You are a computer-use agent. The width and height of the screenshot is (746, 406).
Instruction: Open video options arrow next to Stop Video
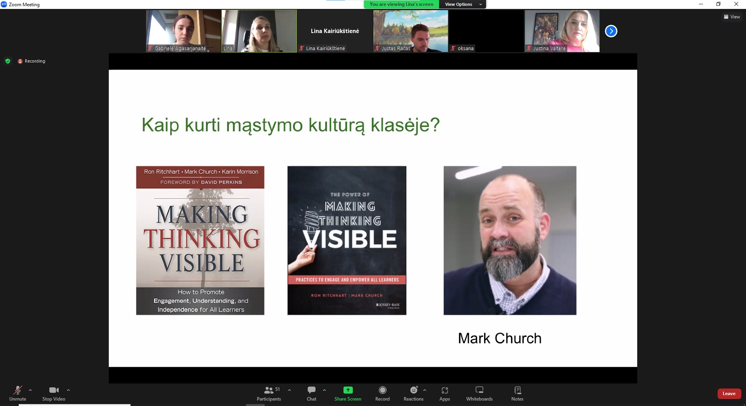click(68, 390)
